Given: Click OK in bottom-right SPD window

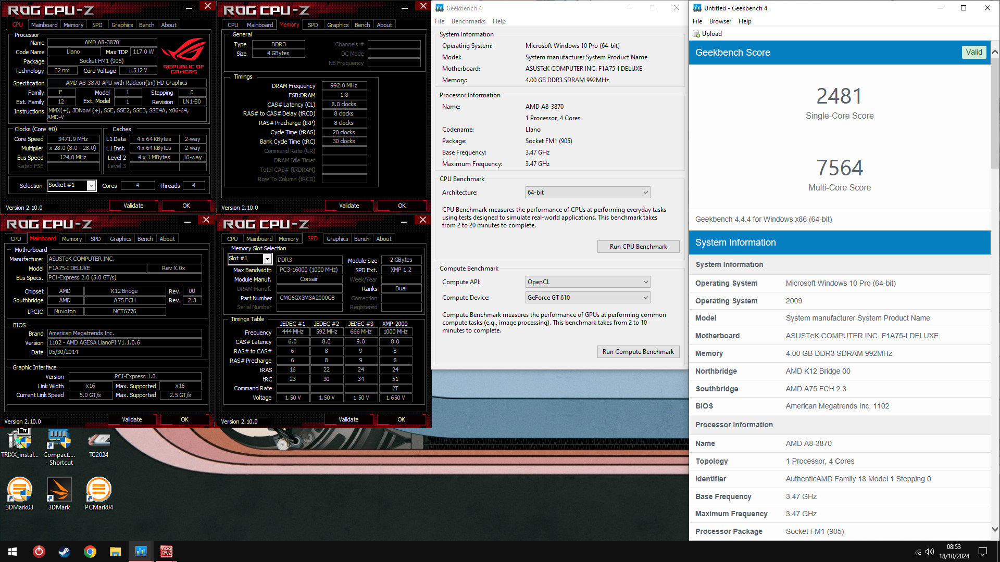Looking at the screenshot, I should click(x=401, y=419).
